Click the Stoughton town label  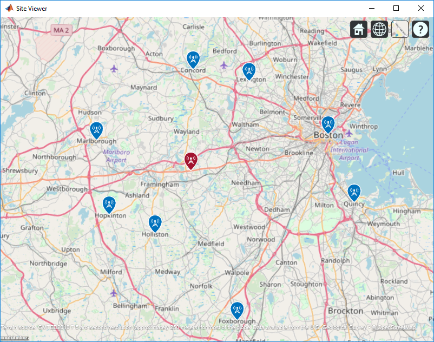[x=306, y=284]
